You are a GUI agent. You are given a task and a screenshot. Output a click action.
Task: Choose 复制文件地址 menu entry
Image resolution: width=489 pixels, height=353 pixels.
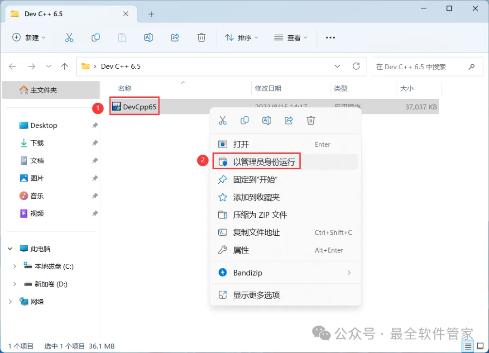[x=285, y=232]
